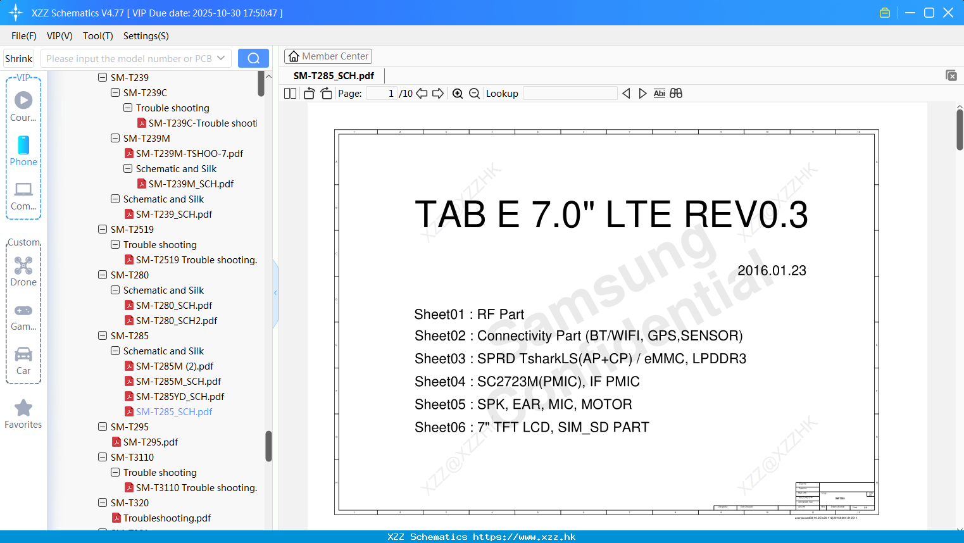Image resolution: width=964 pixels, height=543 pixels.
Task: Click the page number field
Action: coord(381,93)
